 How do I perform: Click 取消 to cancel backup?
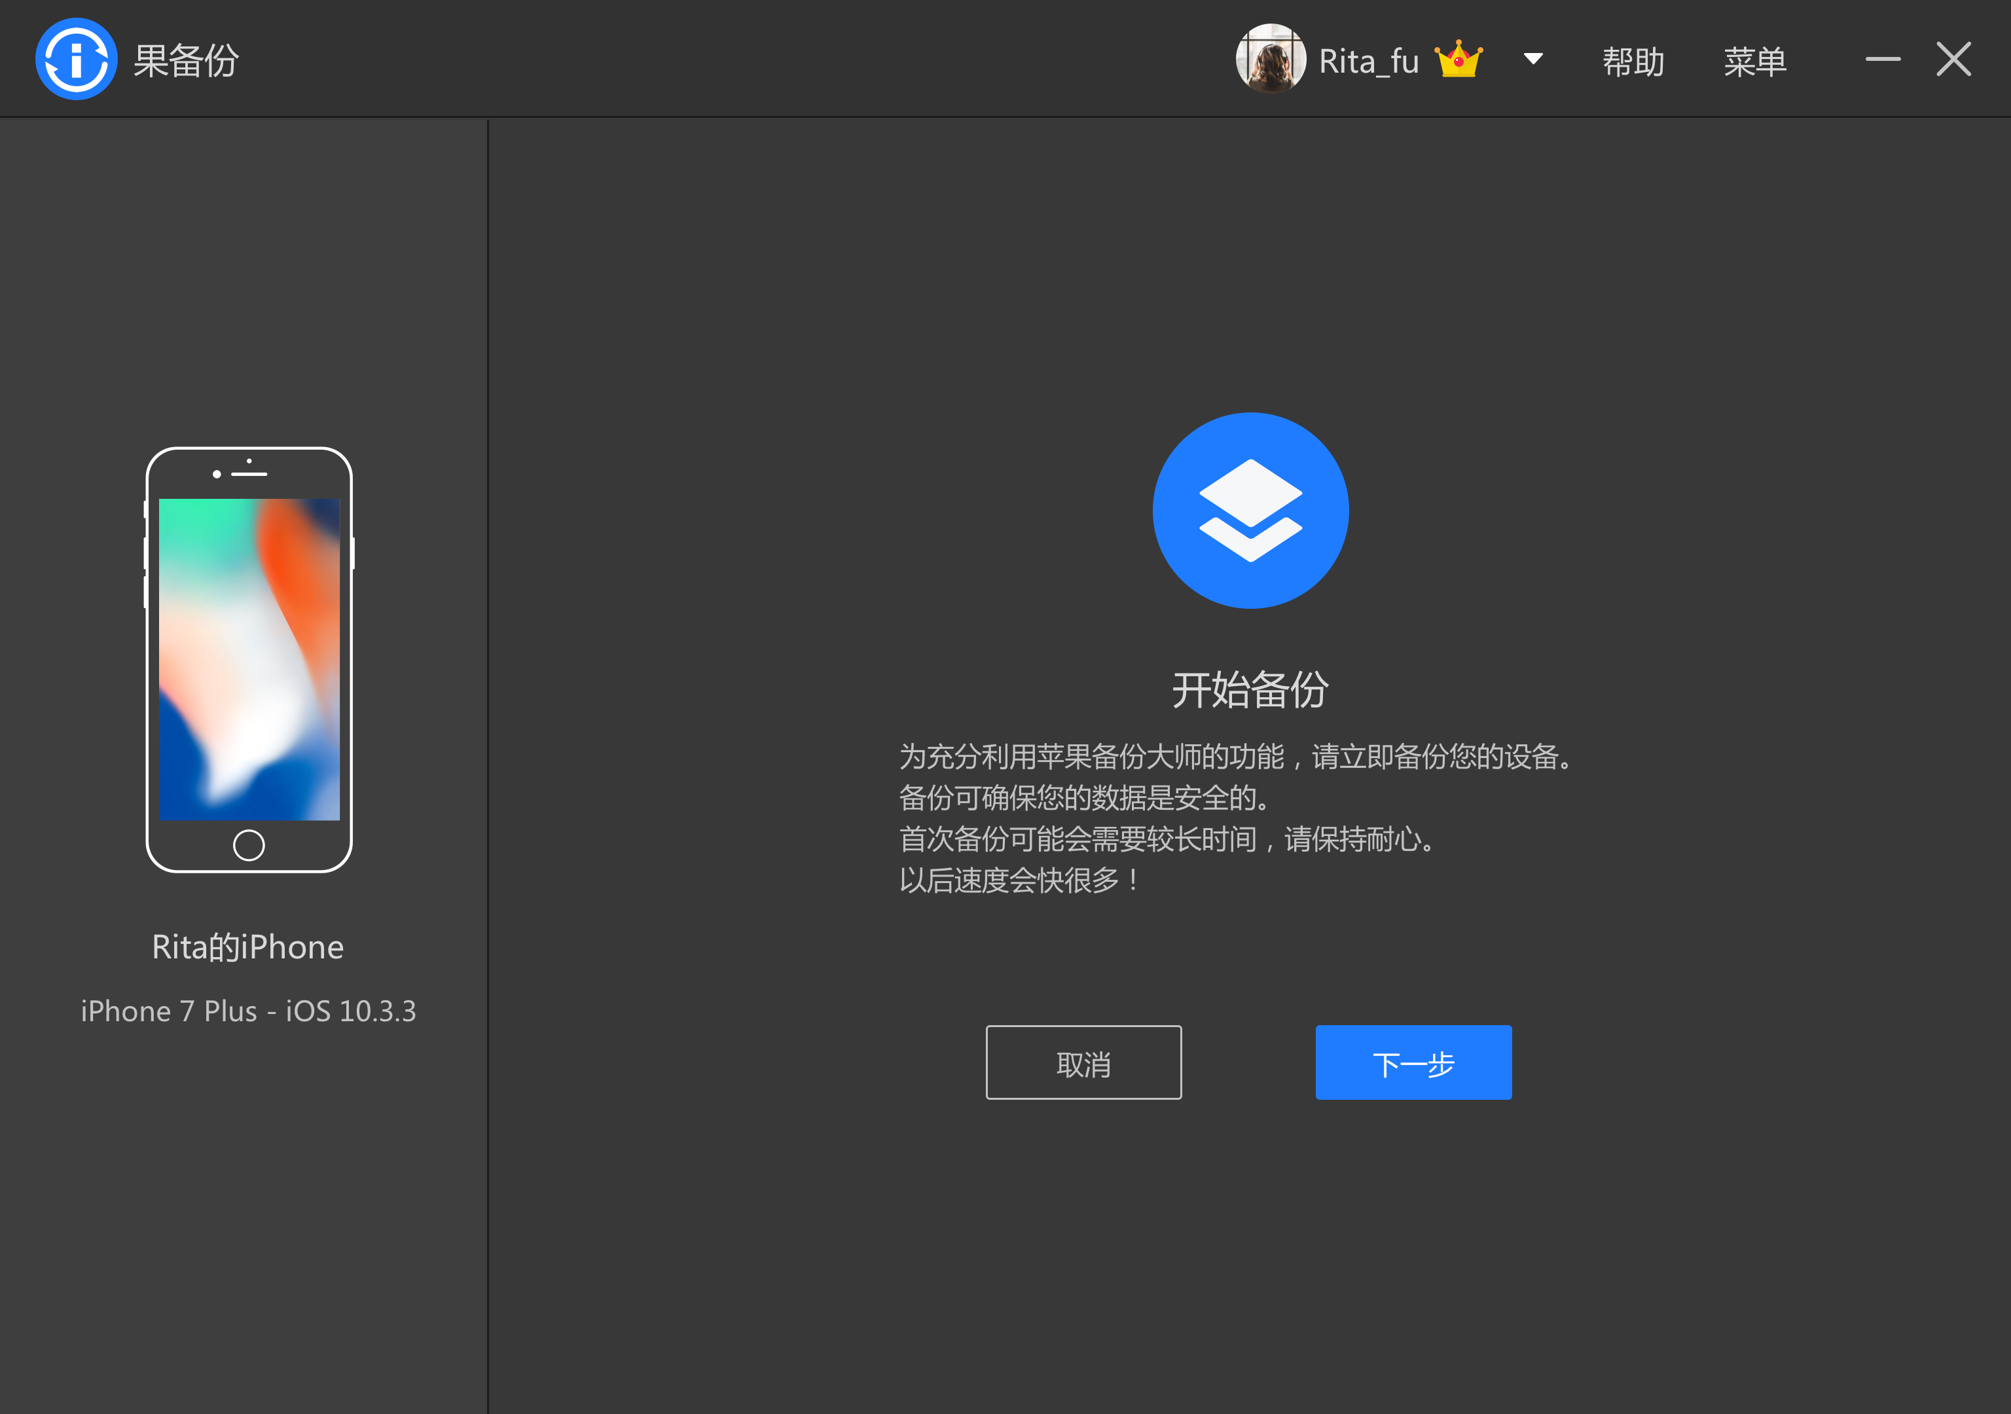(1083, 1062)
